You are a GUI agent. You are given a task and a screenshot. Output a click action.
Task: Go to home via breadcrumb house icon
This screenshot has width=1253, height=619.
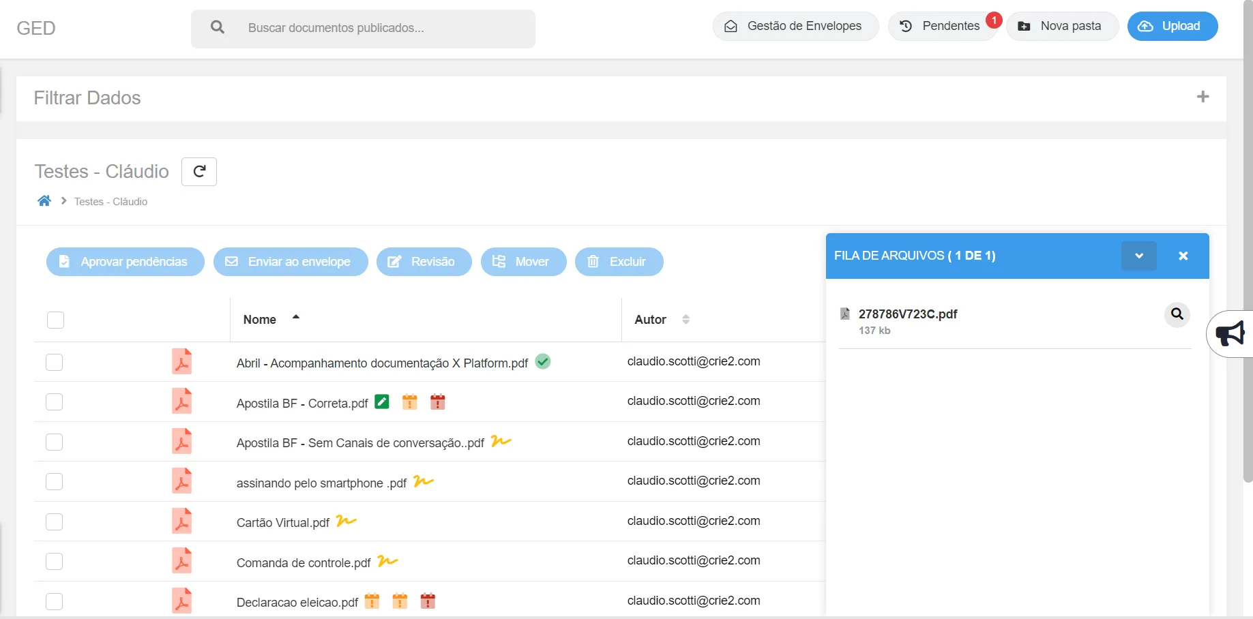click(x=44, y=200)
